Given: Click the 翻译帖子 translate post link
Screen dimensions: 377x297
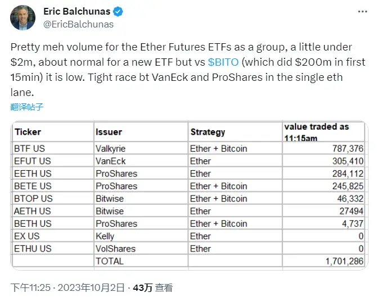Looking at the screenshot, I should (x=27, y=107).
